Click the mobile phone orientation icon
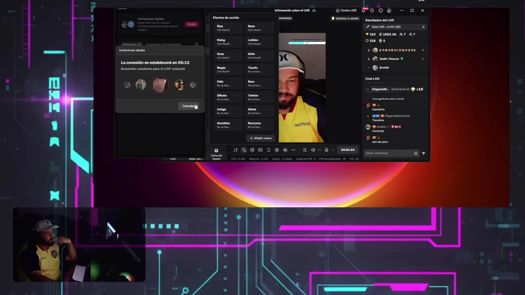This screenshot has width=525, height=295. click(269, 150)
